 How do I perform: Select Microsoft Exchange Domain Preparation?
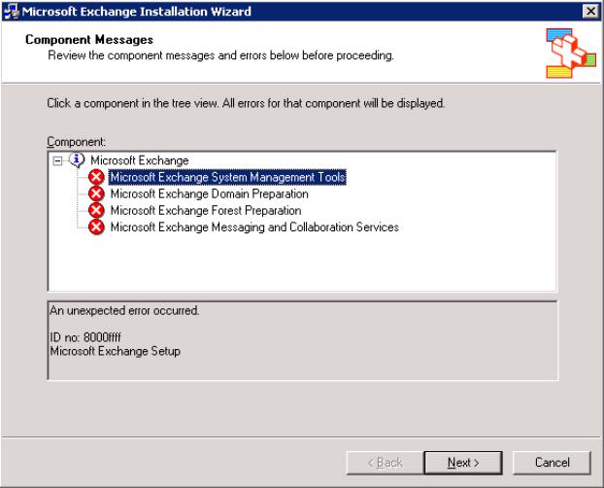(209, 193)
